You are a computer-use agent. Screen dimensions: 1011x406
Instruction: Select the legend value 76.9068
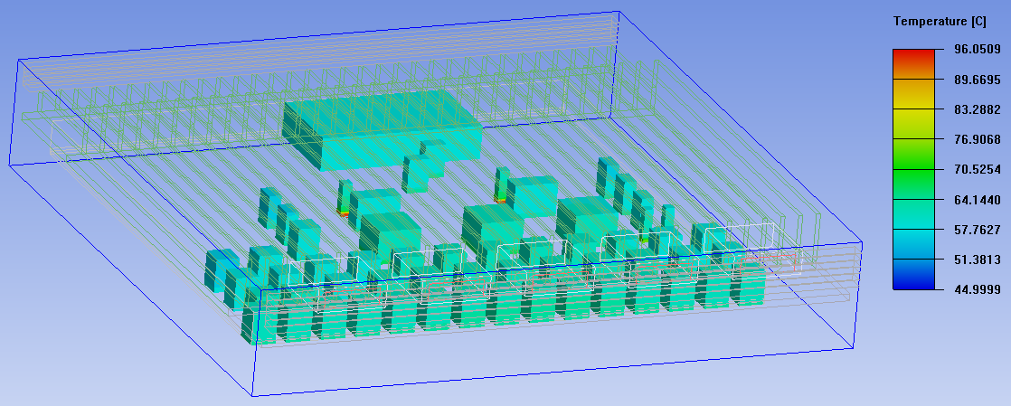pos(977,139)
